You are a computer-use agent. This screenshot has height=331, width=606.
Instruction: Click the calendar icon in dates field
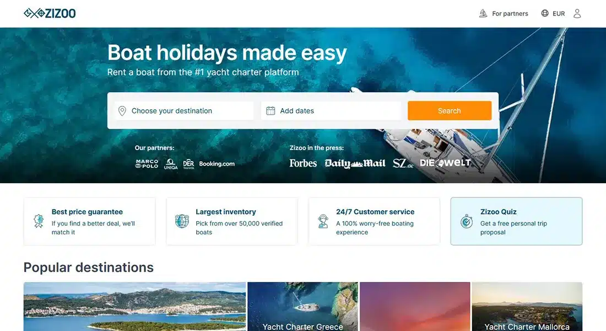270,111
